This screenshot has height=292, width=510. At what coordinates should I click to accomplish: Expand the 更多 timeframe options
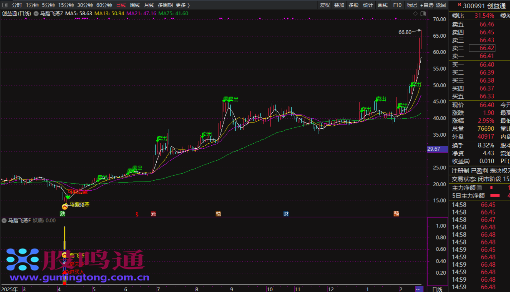click(x=183, y=5)
